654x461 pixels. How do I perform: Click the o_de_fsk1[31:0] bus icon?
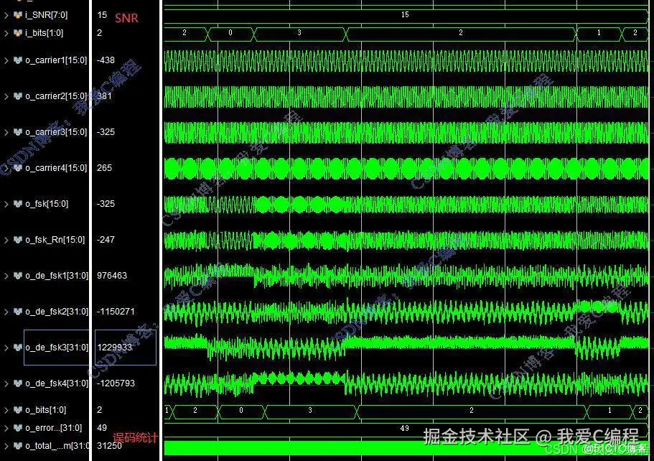(x=17, y=276)
